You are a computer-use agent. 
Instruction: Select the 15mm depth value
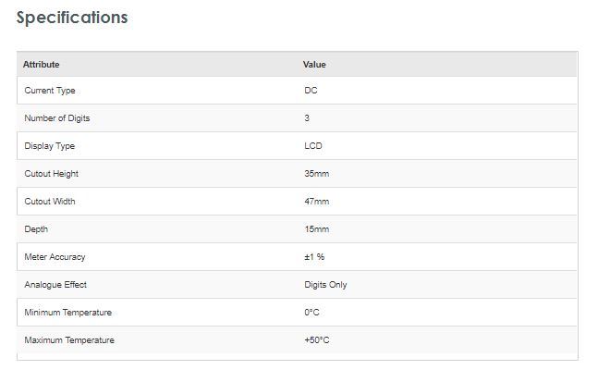(317, 229)
